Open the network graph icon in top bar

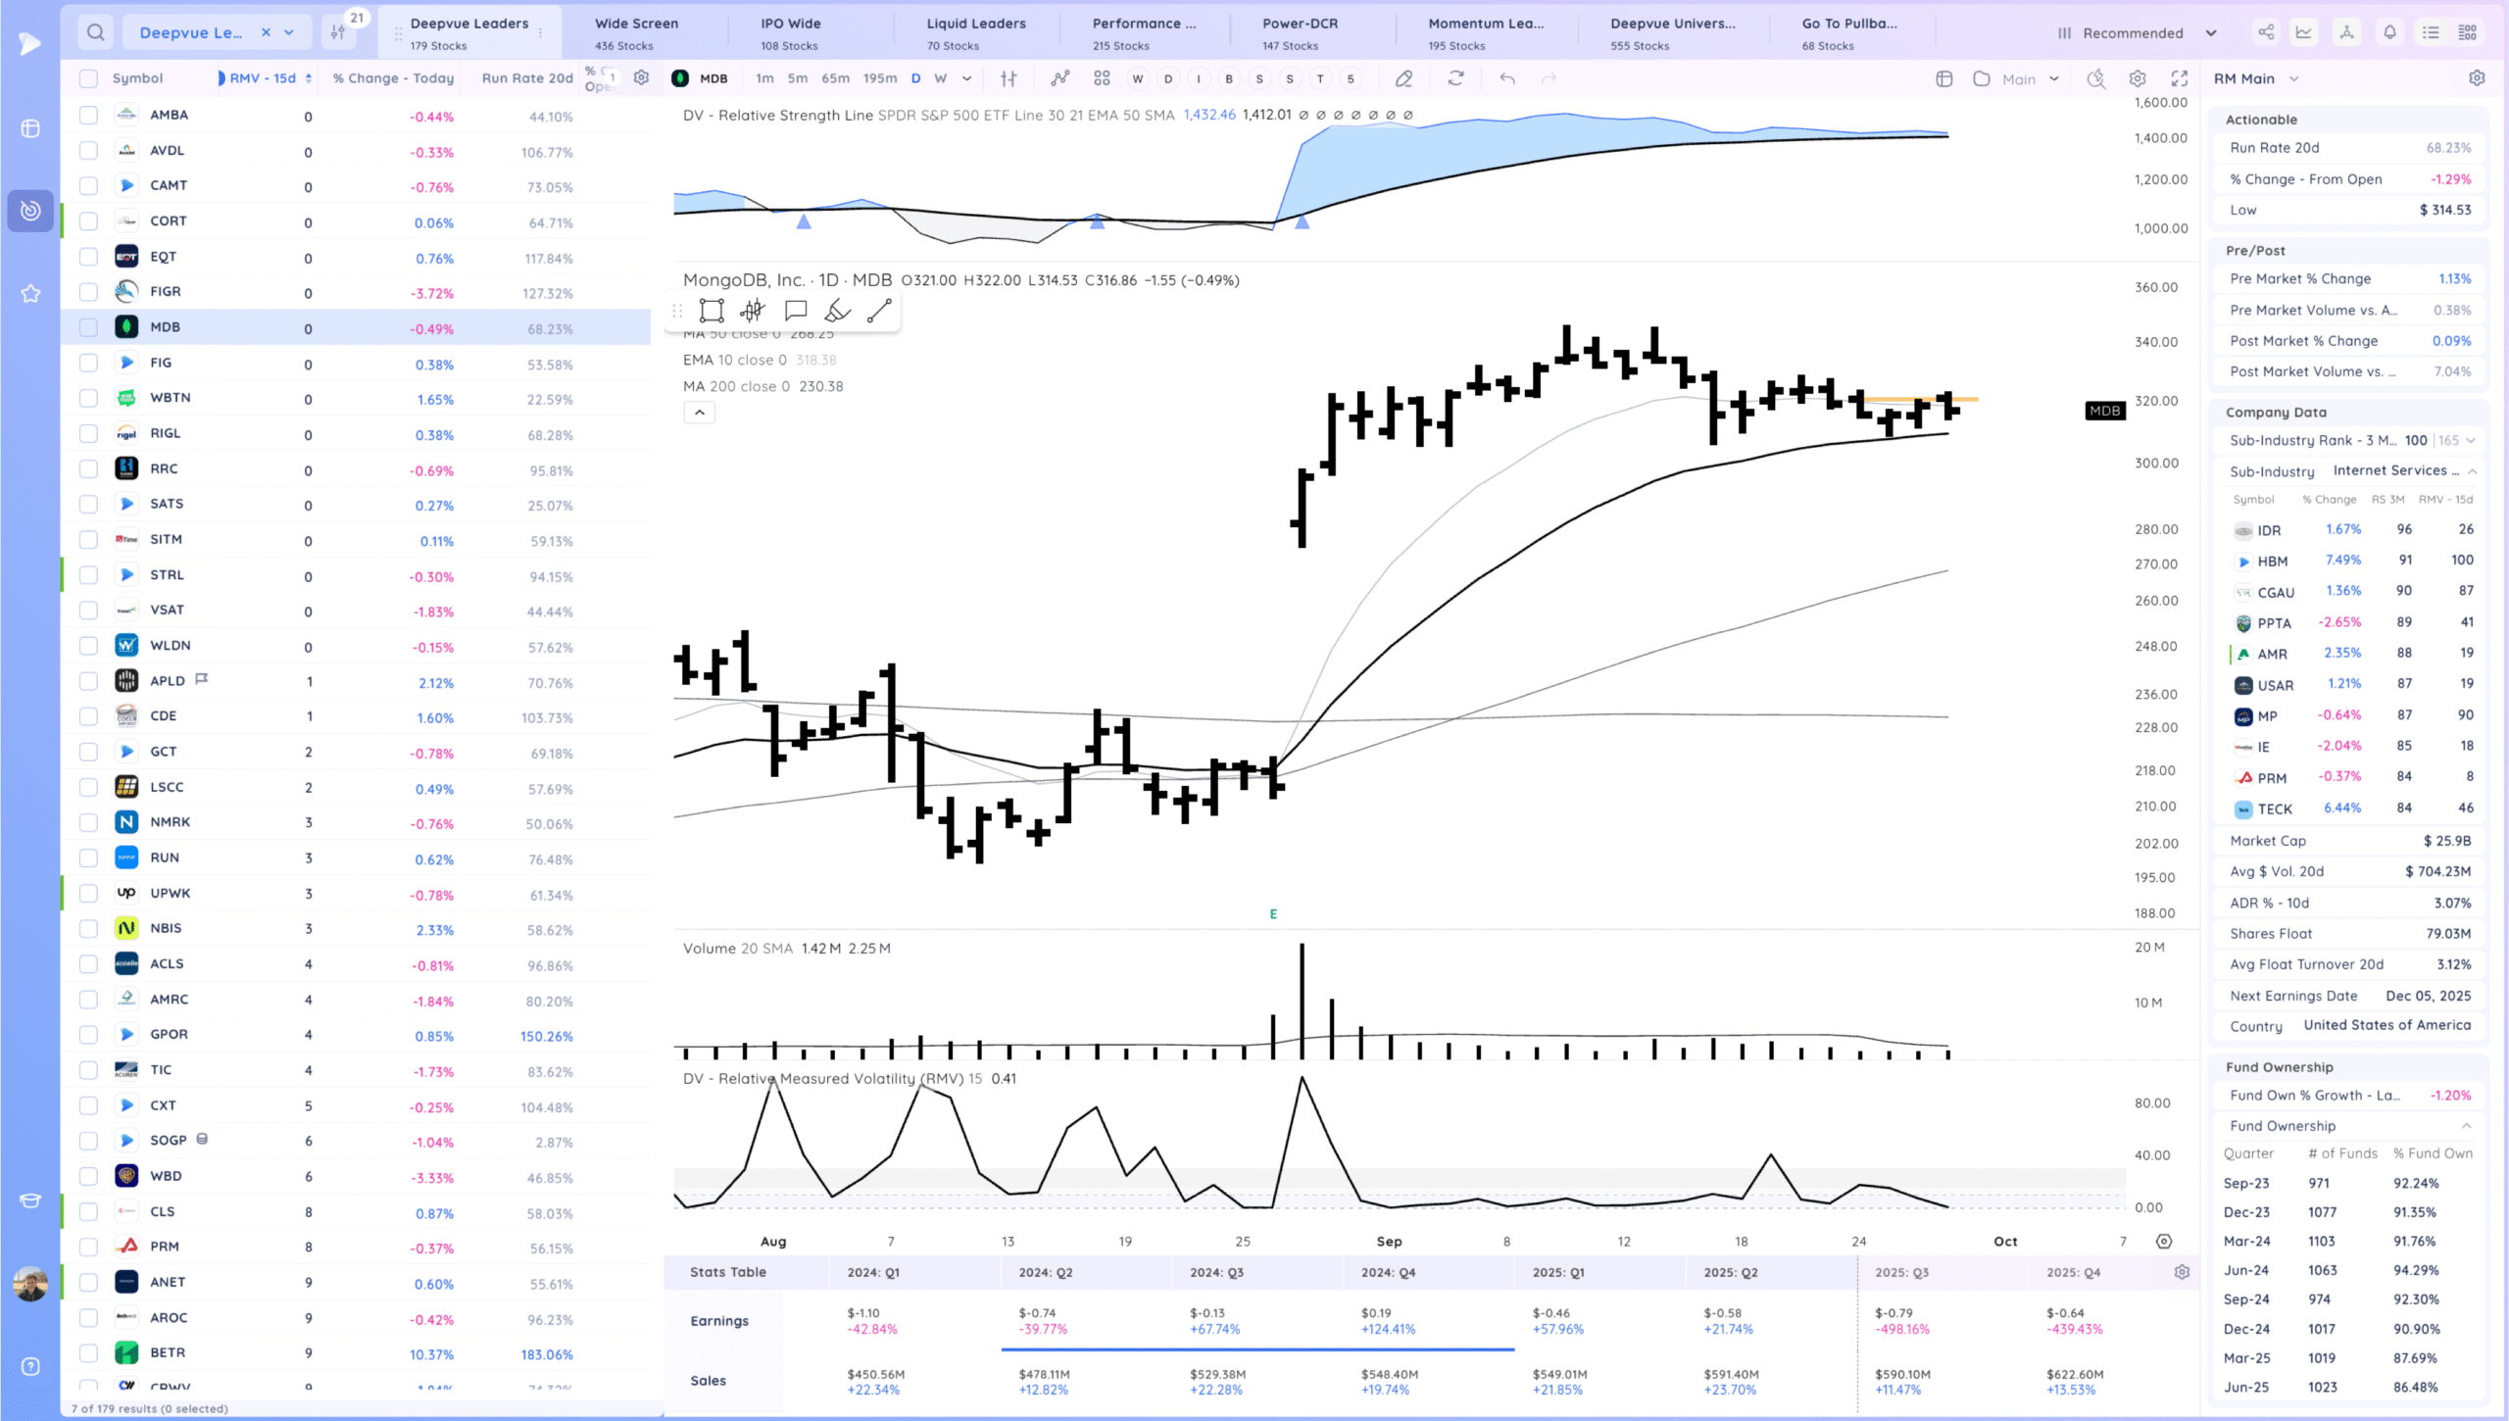(x=2346, y=32)
